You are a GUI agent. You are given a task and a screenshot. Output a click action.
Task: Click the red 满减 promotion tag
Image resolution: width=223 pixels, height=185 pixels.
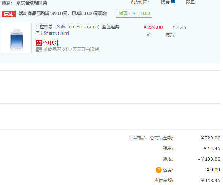[x=9, y=14]
